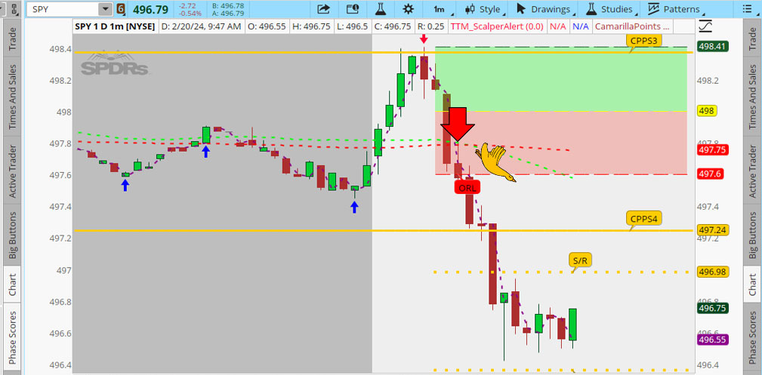Open Big Buttons tab in left sidebar

(x=13, y=235)
